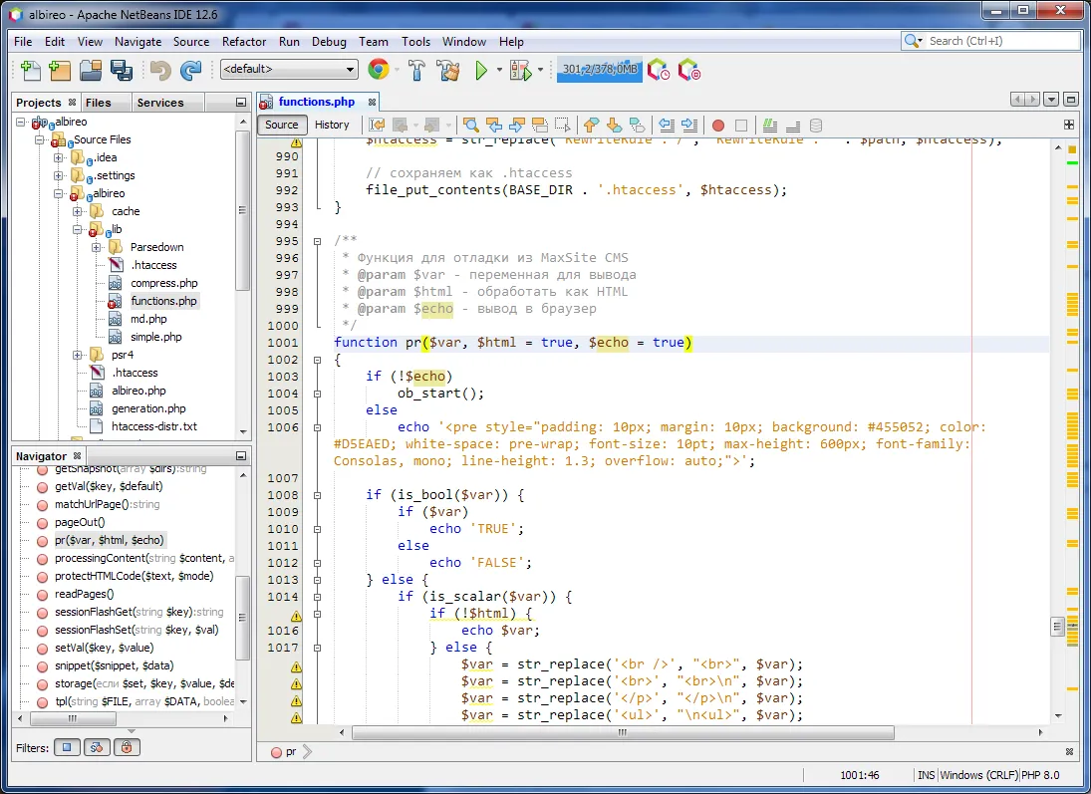Open the Refactor menu
Screen dimensions: 1091x794
(x=244, y=42)
